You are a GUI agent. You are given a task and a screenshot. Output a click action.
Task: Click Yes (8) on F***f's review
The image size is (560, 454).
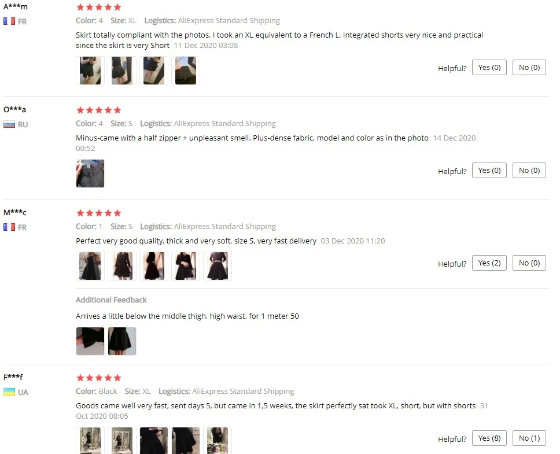[x=489, y=438]
